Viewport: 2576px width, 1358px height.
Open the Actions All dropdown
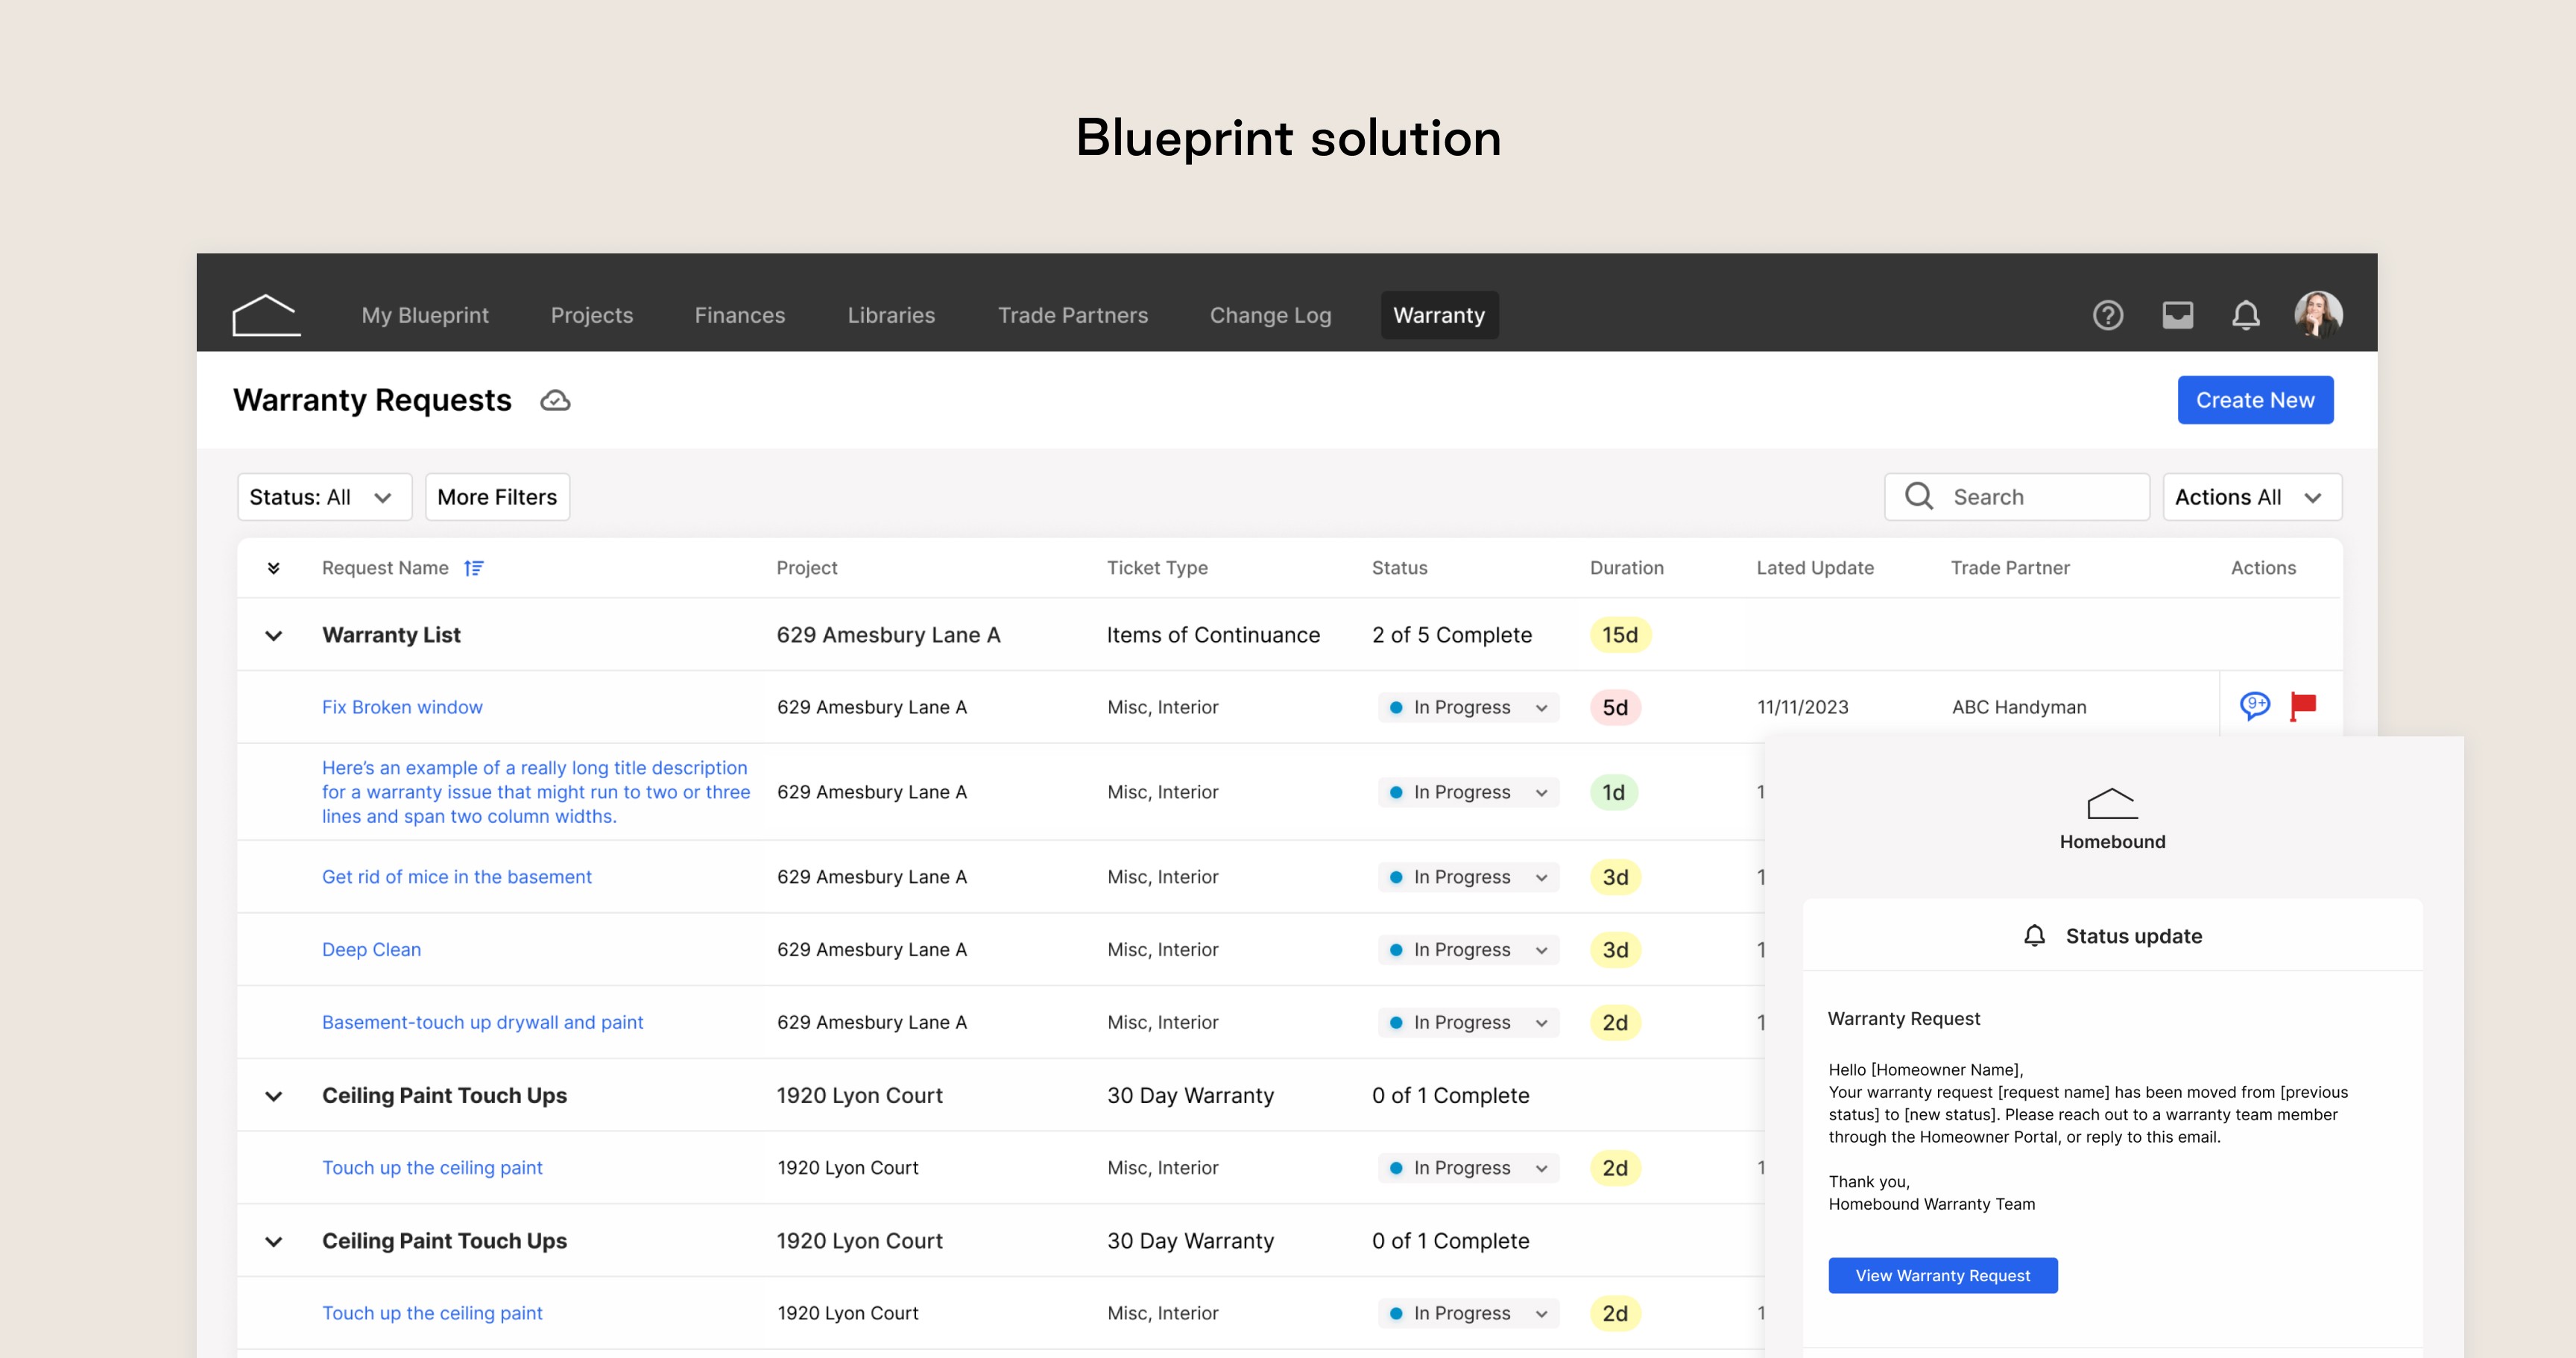coord(2251,497)
